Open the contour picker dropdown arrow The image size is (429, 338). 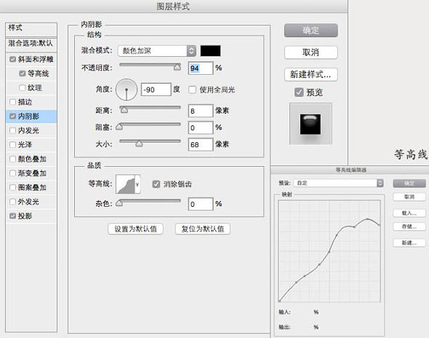coord(137,184)
